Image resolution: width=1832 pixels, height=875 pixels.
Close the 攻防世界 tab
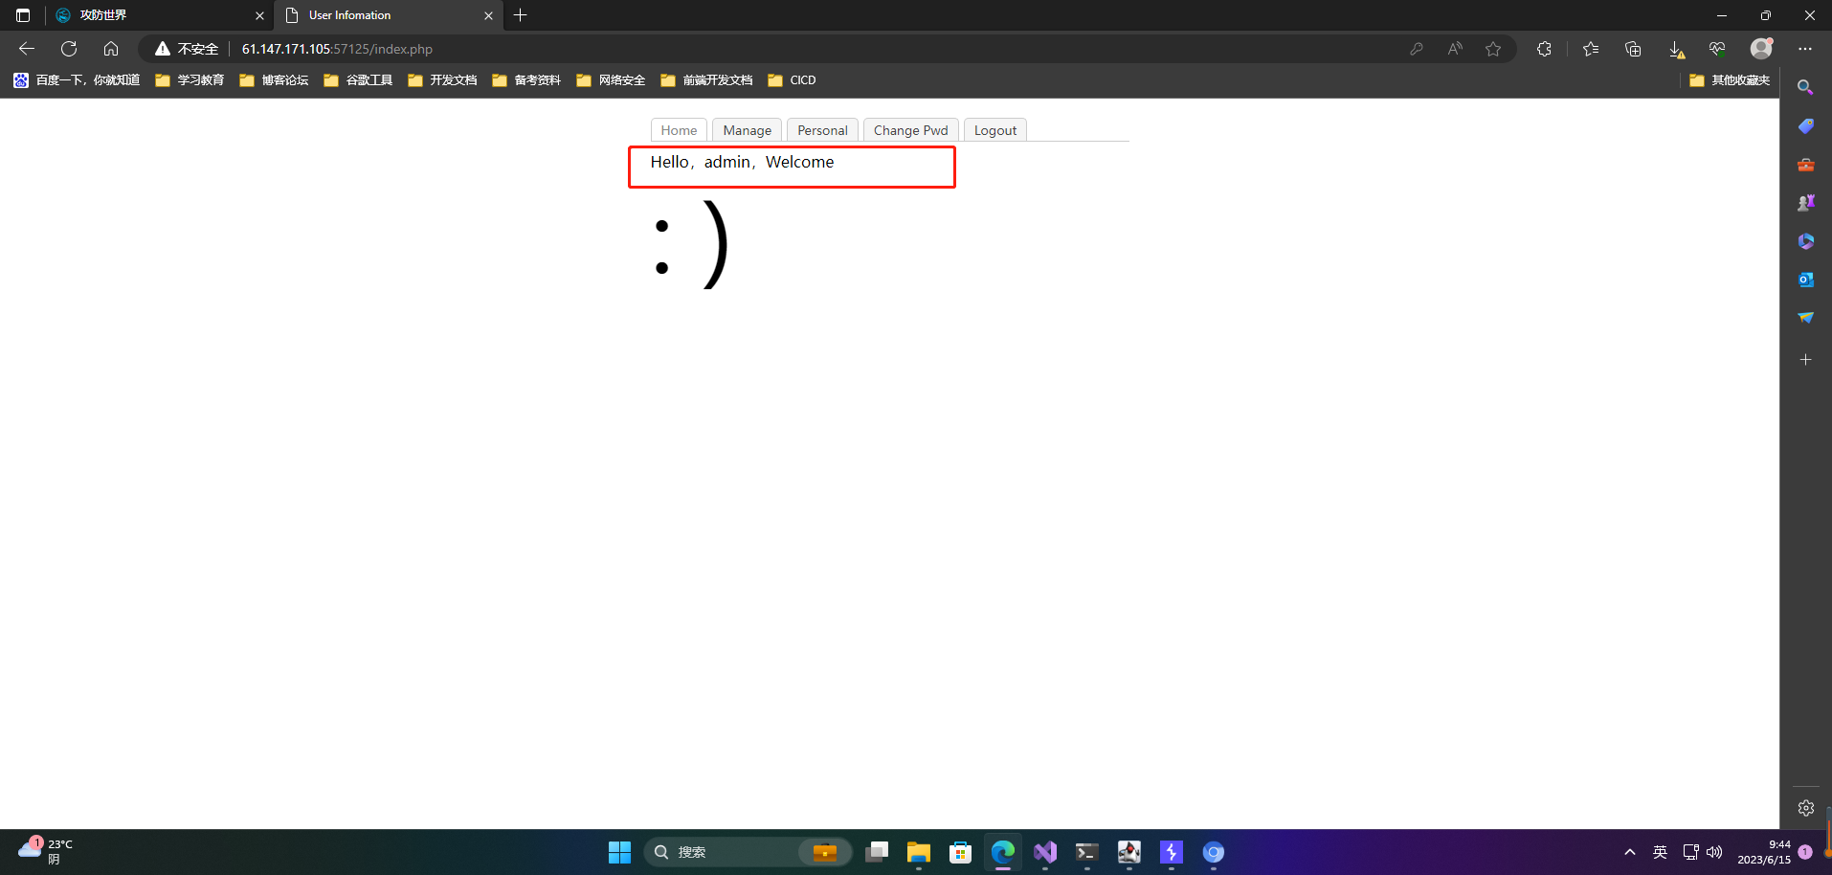click(259, 15)
